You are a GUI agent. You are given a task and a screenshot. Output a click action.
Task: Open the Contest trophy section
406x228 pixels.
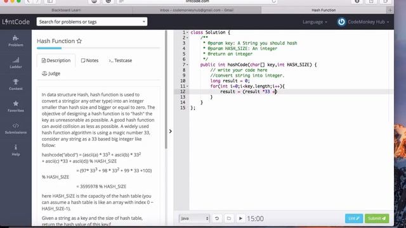click(15, 84)
